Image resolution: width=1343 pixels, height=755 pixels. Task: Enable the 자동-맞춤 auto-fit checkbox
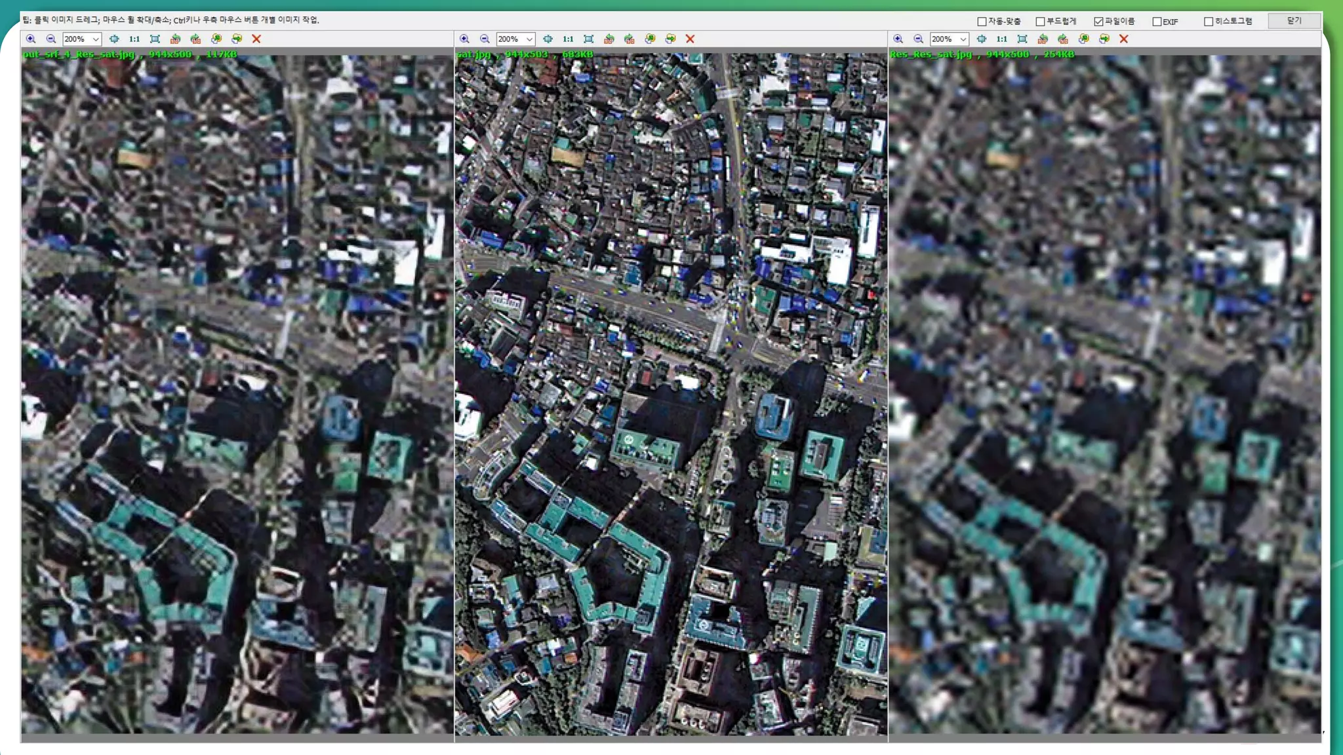click(x=982, y=22)
